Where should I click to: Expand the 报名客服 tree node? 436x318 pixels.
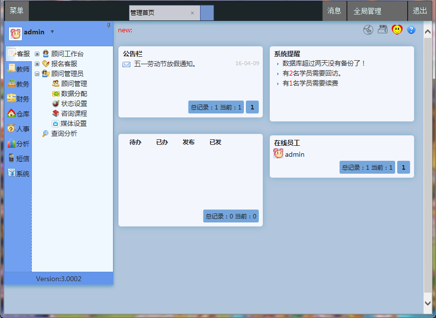[x=37, y=64]
